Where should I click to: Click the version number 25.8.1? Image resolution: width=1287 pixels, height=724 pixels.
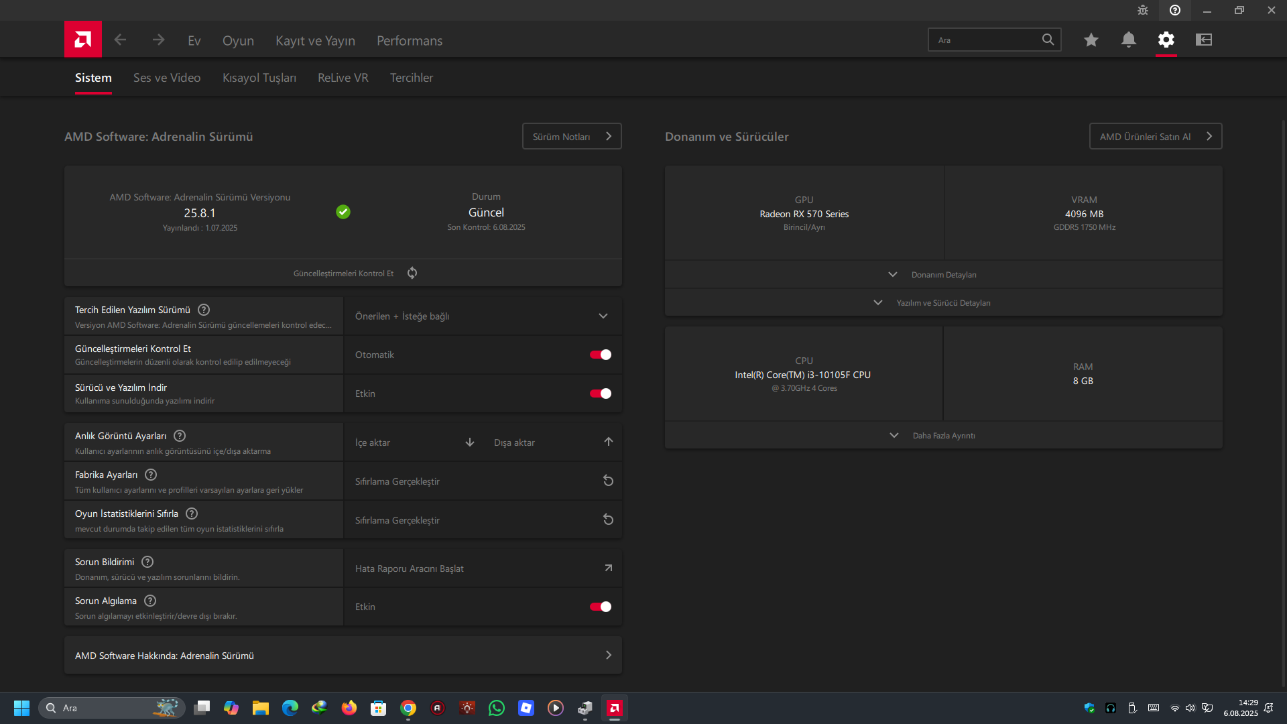200,213
